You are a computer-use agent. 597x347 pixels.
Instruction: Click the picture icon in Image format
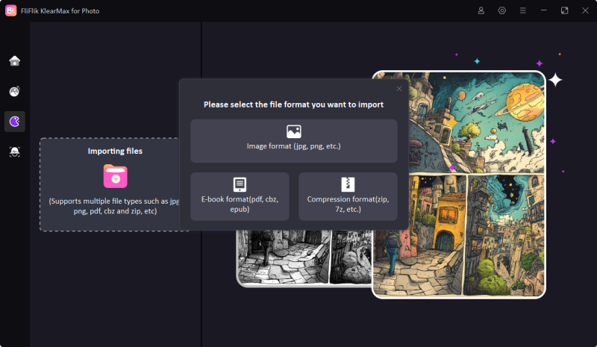click(x=293, y=131)
